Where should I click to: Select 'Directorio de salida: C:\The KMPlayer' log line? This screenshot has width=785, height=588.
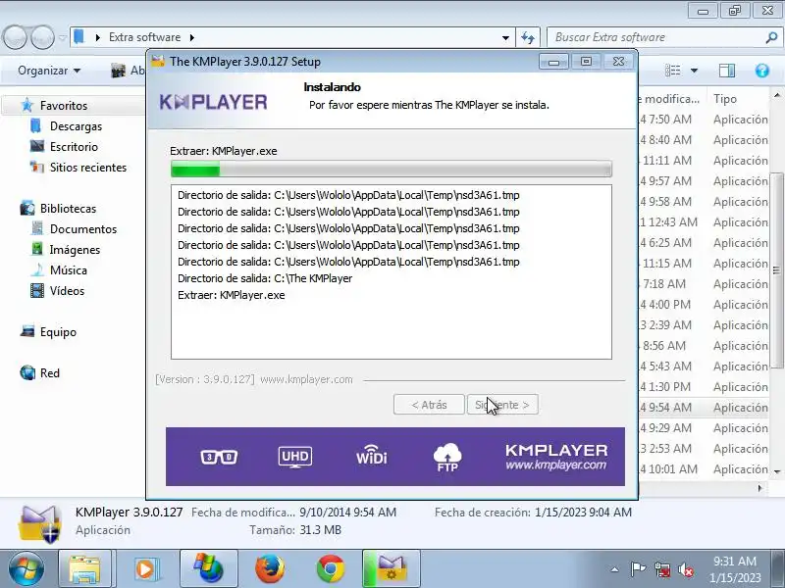265,278
